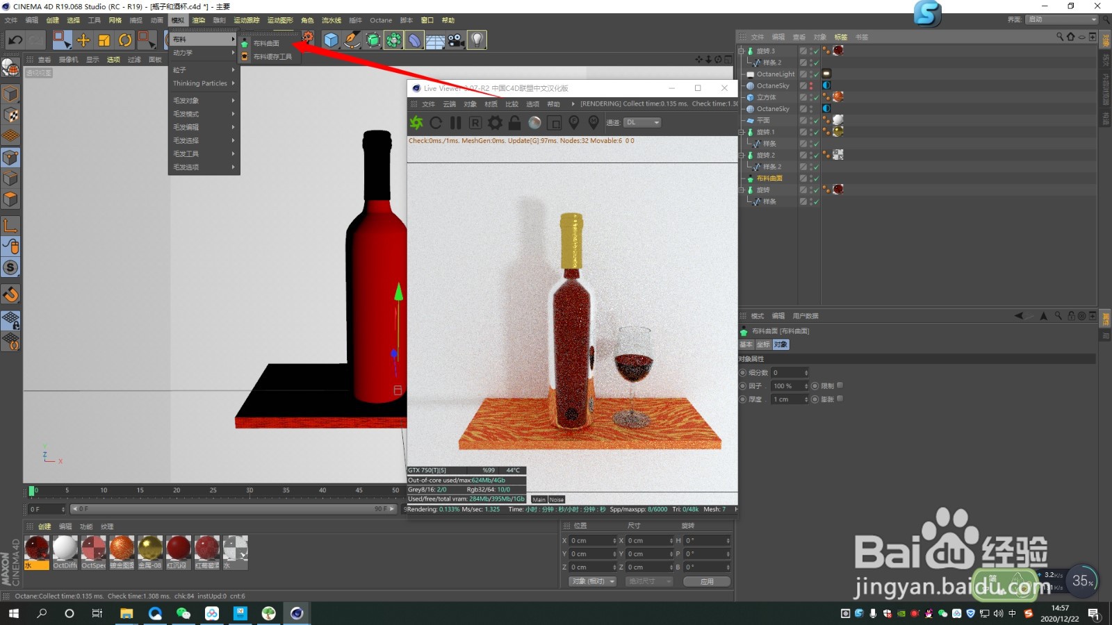Click the R reset icon in Live Viewer
Image resolution: width=1112 pixels, height=625 pixels.
coord(475,123)
